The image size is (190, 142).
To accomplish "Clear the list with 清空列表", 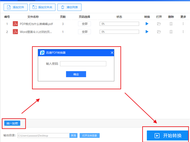I will click(69, 7).
